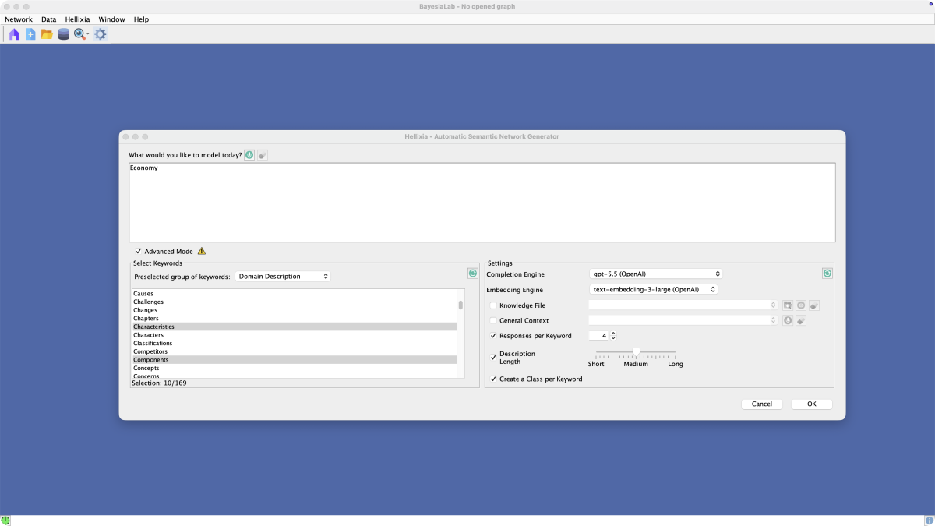Click the Responses per Keyword stepper arrows
The height and width of the screenshot is (526, 935).
coord(613,336)
